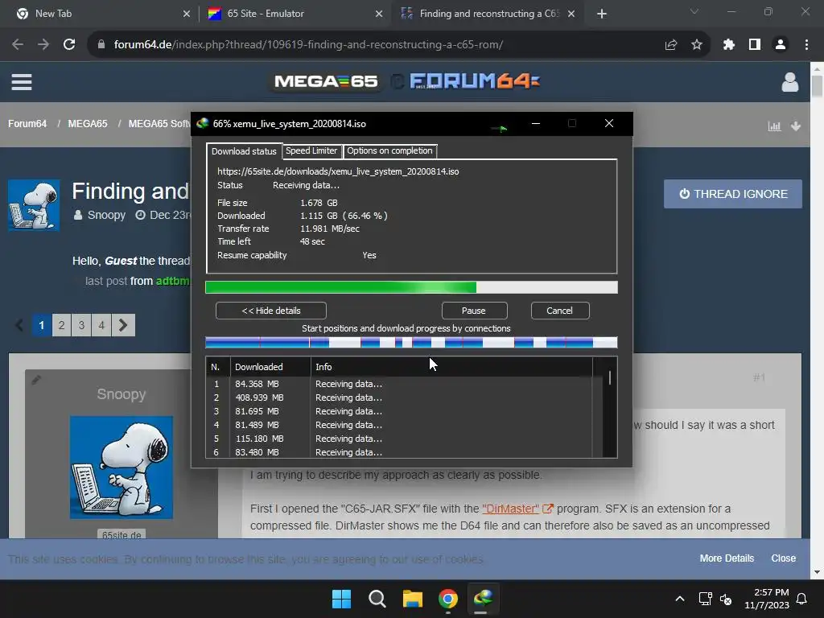Open the forum hamburger menu
Screen dimensions: 824x618
pyautogui.click(x=22, y=82)
